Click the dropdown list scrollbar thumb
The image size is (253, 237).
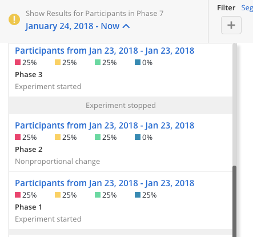click(235, 201)
